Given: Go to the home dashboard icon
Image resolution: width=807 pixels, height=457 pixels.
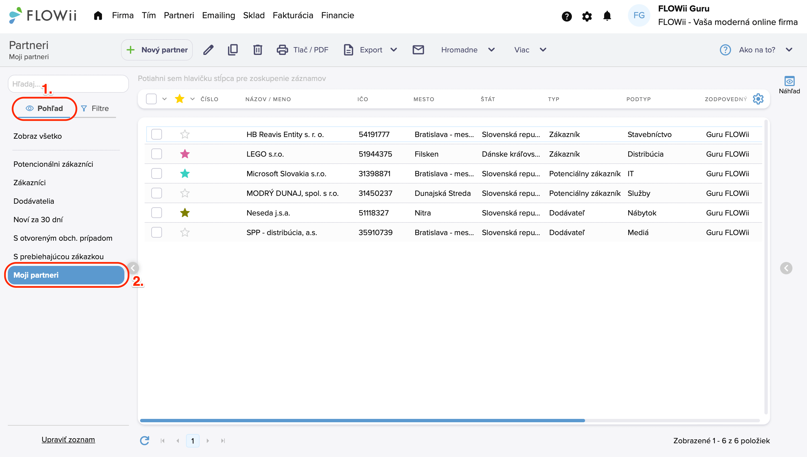Looking at the screenshot, I should 98,15.
